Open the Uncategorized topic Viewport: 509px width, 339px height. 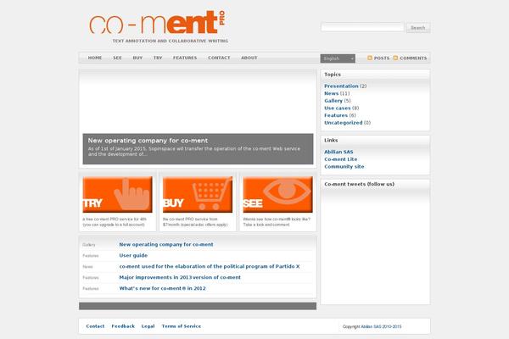[343, 123]
